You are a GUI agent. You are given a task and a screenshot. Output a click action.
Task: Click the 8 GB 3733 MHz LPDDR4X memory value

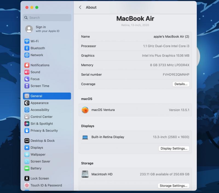pos(170,65)
